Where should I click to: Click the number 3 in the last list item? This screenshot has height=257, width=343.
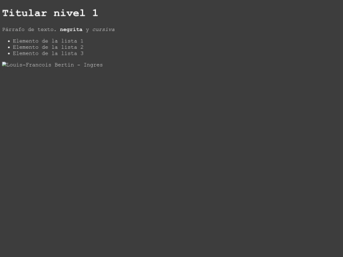[82, 53]
